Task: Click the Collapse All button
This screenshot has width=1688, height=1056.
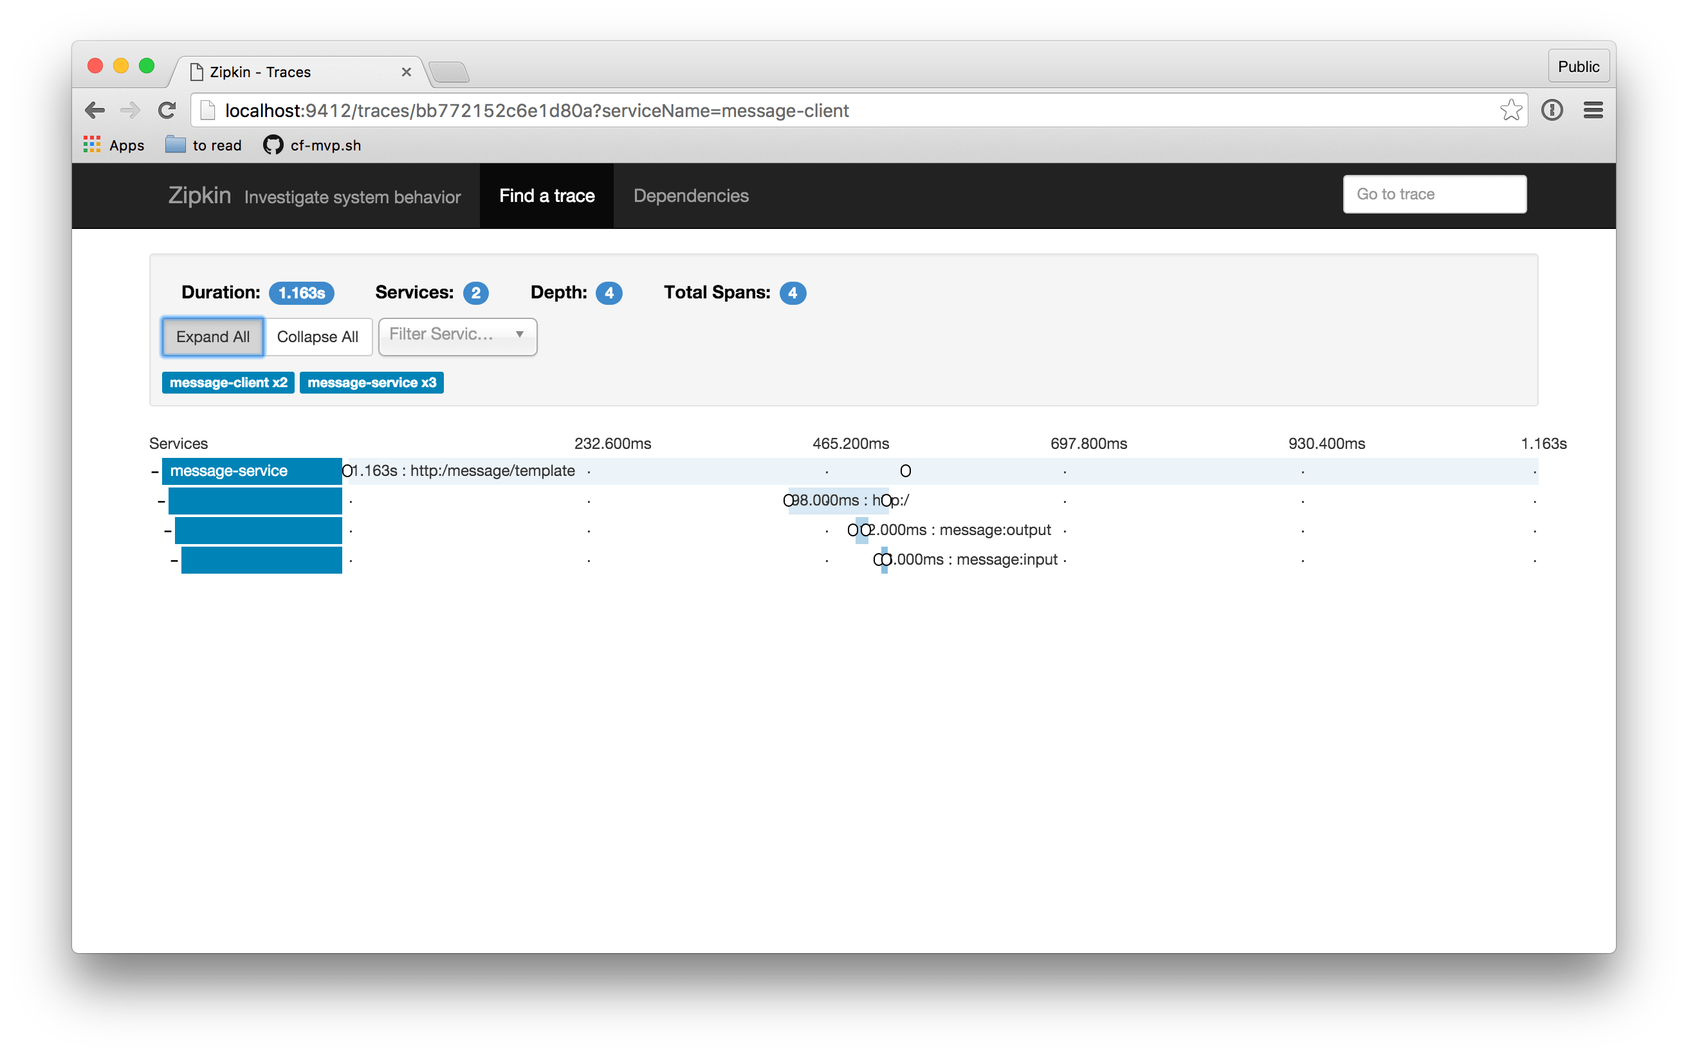Action: 318,336
